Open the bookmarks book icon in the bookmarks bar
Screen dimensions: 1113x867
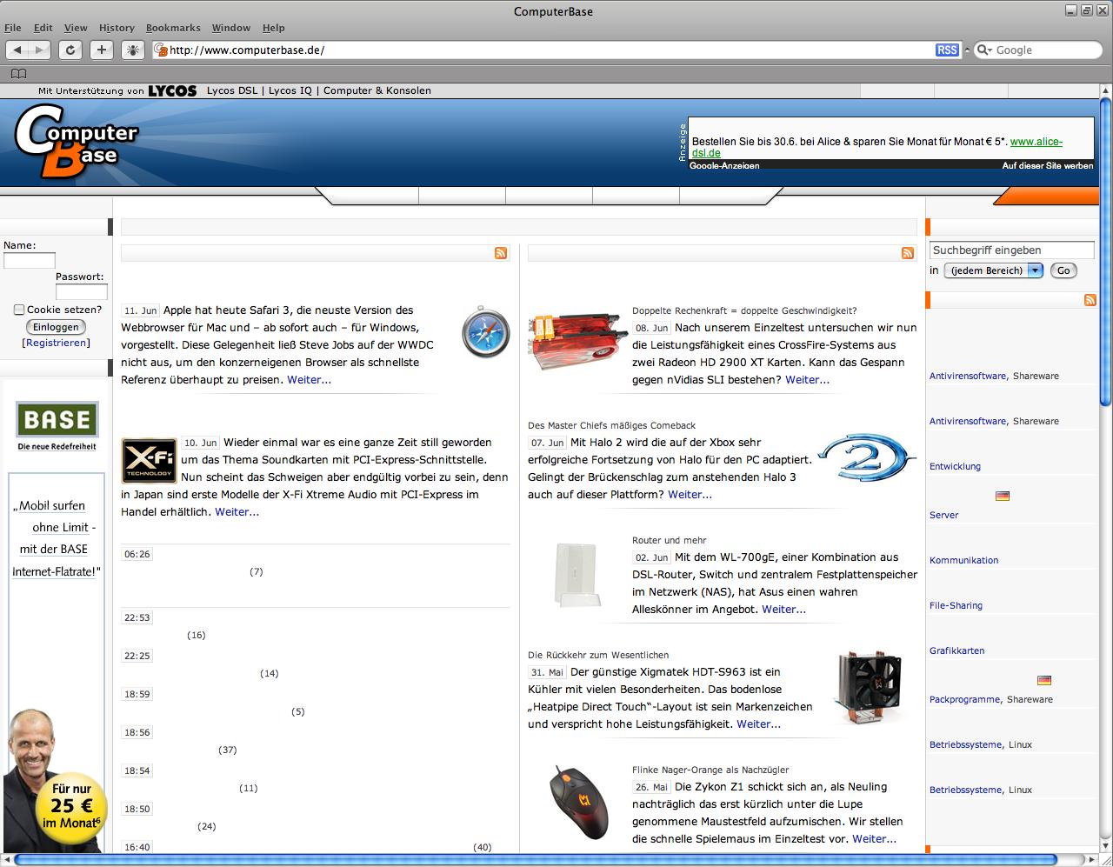point(18,74)
